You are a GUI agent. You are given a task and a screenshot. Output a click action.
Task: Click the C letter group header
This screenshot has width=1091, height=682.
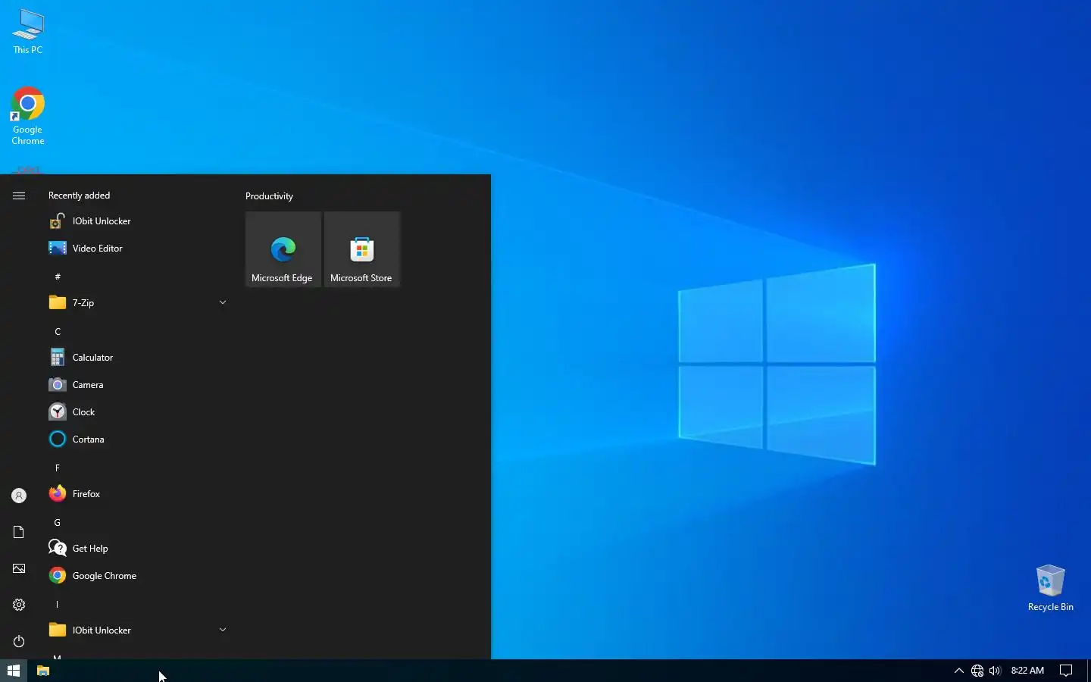coord(58,331)
